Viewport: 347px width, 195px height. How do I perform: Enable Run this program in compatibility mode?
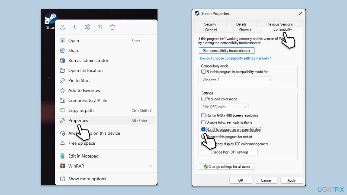pos(203,72)
